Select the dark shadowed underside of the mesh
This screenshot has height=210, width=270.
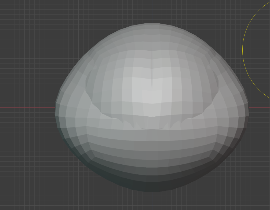(152, 182)
